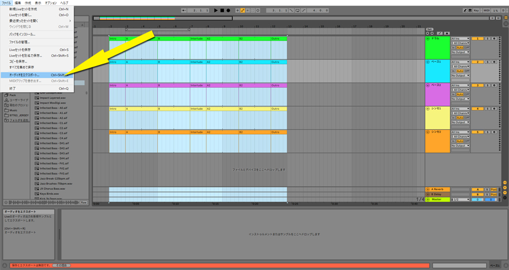509x270 pixels.
Task: Toggle Draw Mode pencil icon
Action: point(465,10)
